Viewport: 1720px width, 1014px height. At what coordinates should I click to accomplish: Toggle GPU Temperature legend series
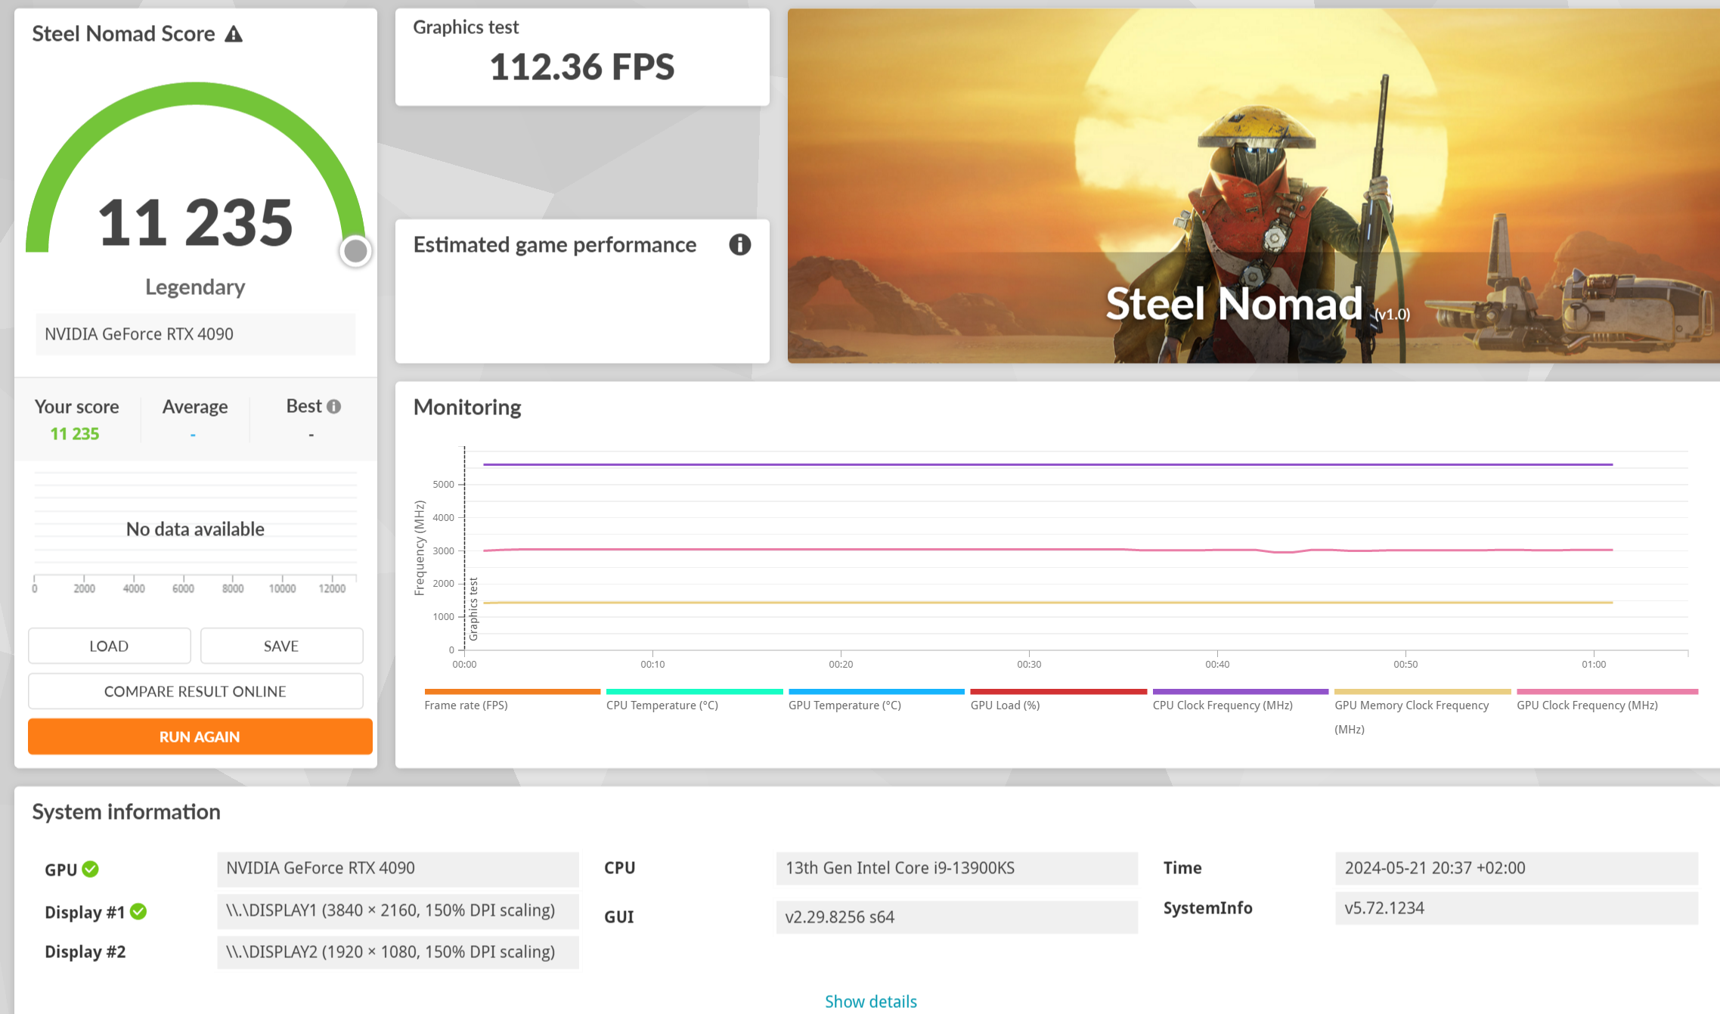click(x=845, y=705)
